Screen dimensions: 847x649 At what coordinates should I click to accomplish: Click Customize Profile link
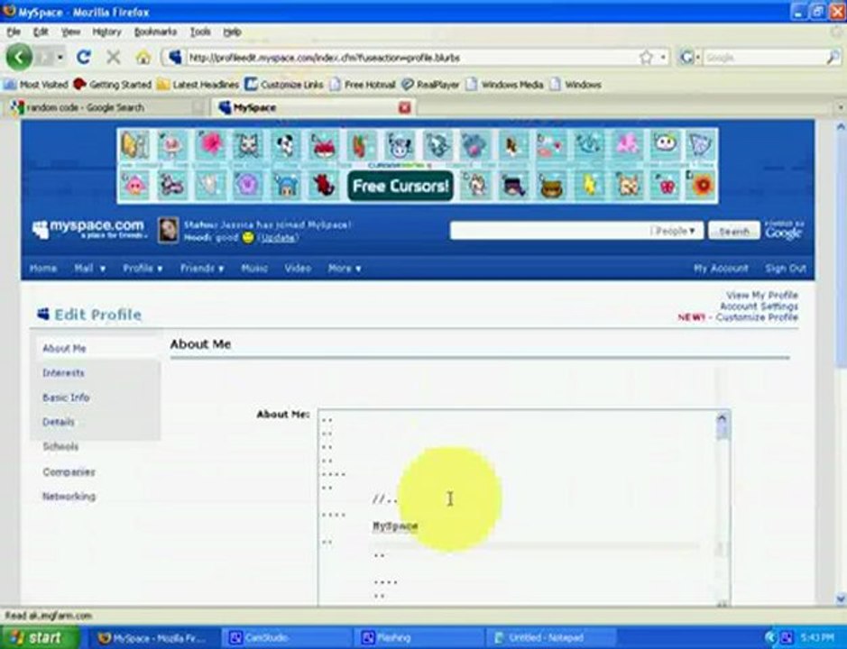pos(757,317)
